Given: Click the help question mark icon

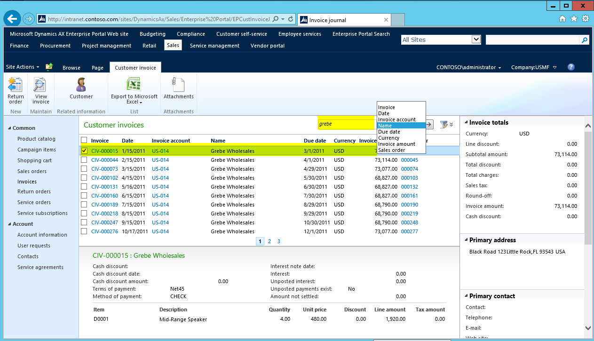Looking at the screenshot, I should (571, 67).
